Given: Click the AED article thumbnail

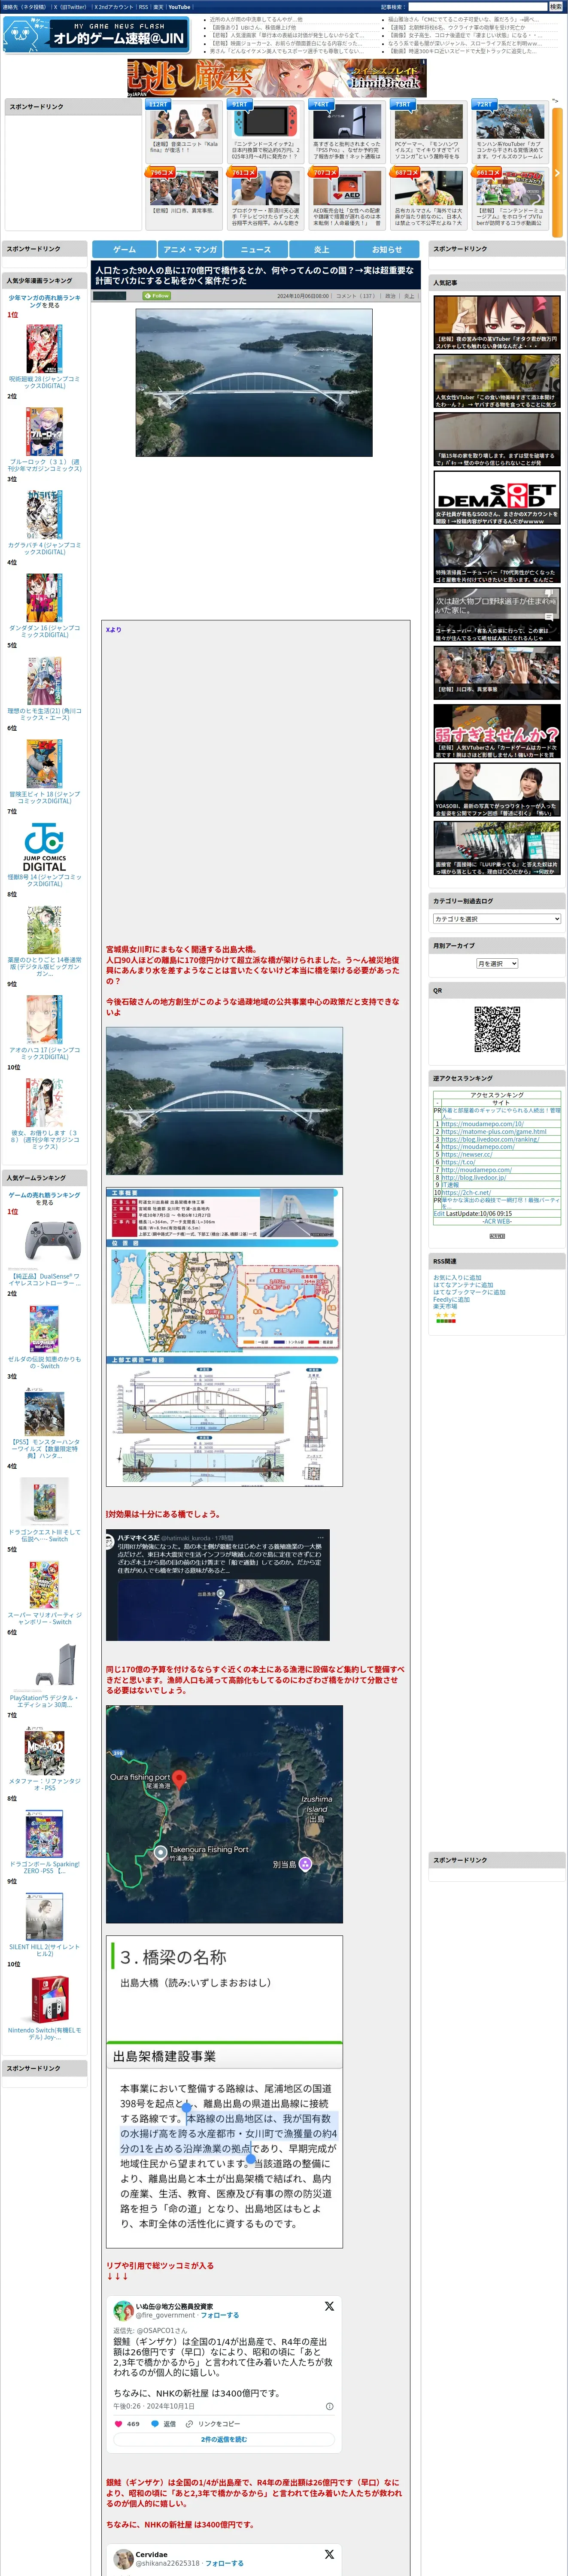Looking at the screenshot, I should (348, 188).
